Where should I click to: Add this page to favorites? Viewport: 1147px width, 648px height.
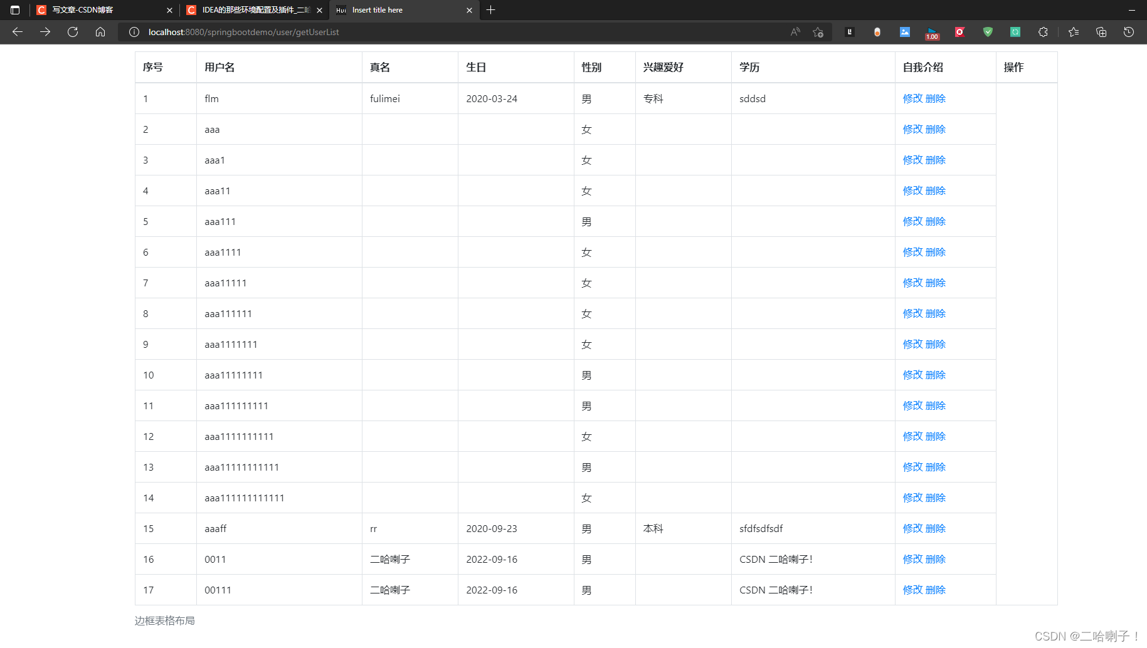point(818,32)
